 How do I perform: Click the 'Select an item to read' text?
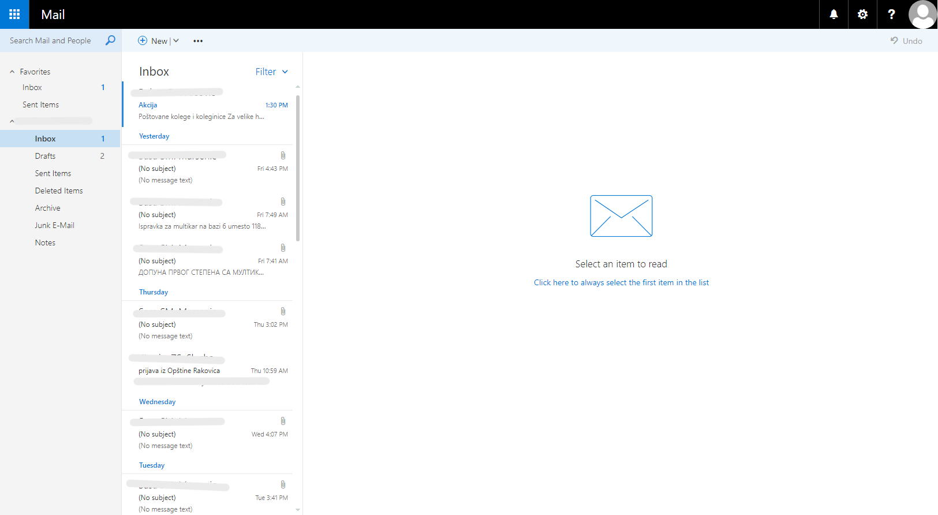coord(621,264)
